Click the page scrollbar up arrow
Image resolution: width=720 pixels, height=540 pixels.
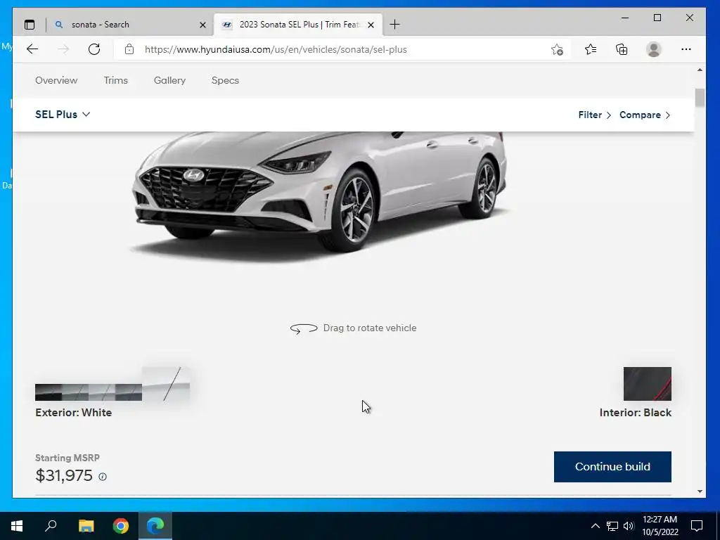pos(700,70)
